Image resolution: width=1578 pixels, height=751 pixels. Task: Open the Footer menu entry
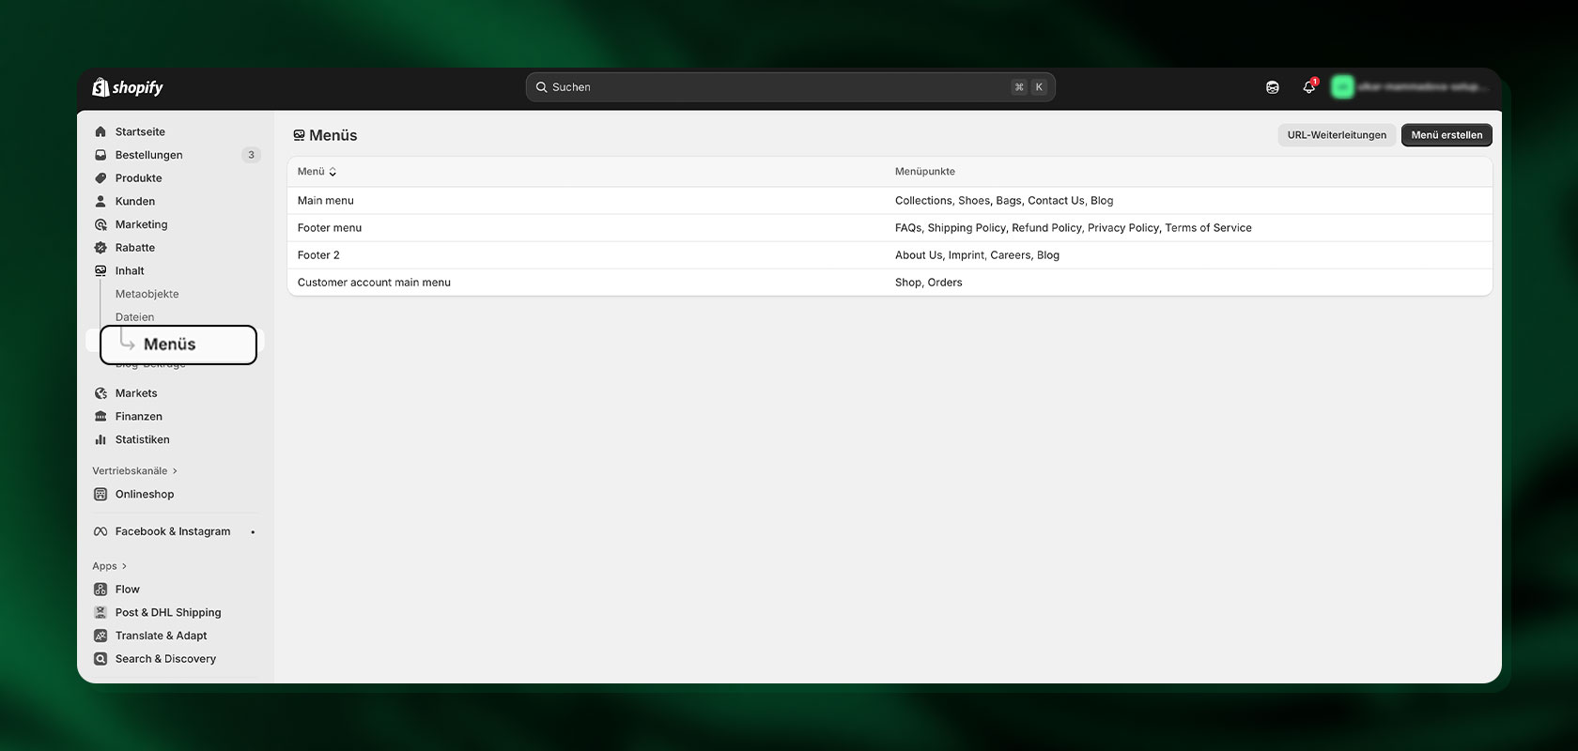pyautogui.click(x=330, y=228)
